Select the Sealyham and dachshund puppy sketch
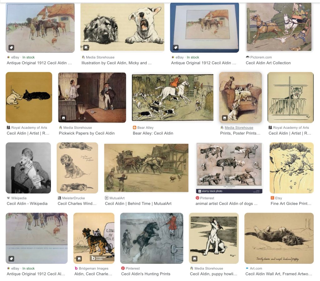320x281 pixels. tap(279, 238)
